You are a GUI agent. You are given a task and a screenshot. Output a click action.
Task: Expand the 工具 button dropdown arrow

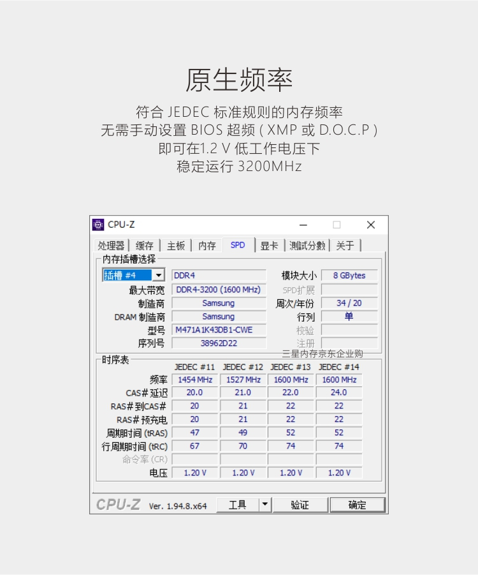265,505
